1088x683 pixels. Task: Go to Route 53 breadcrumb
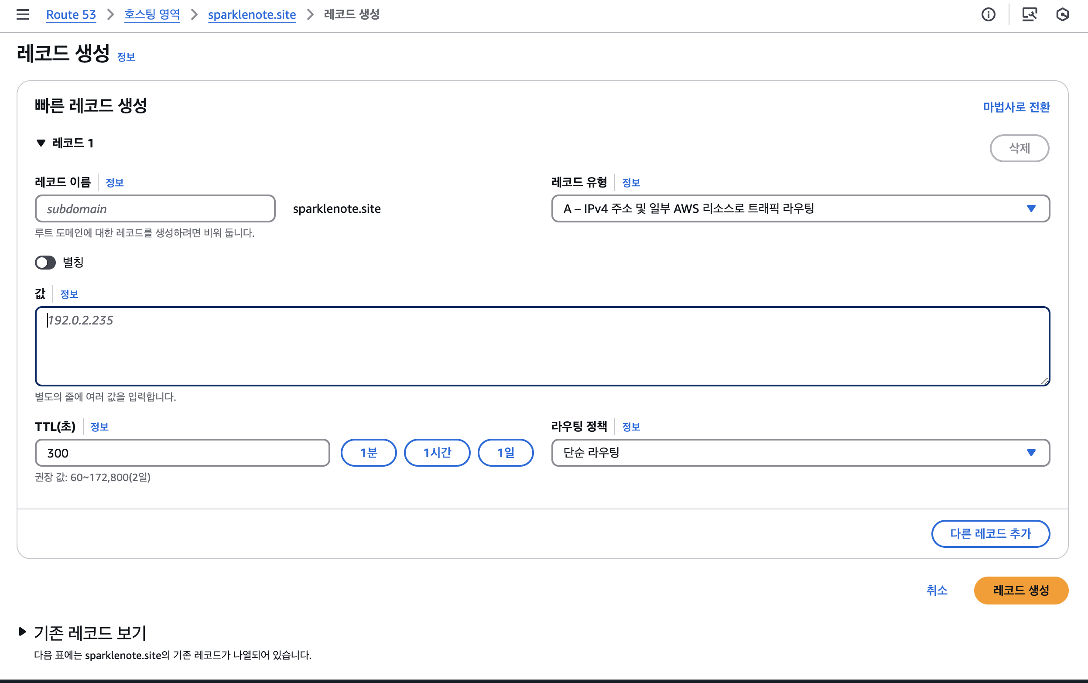[x=71, y=14]
